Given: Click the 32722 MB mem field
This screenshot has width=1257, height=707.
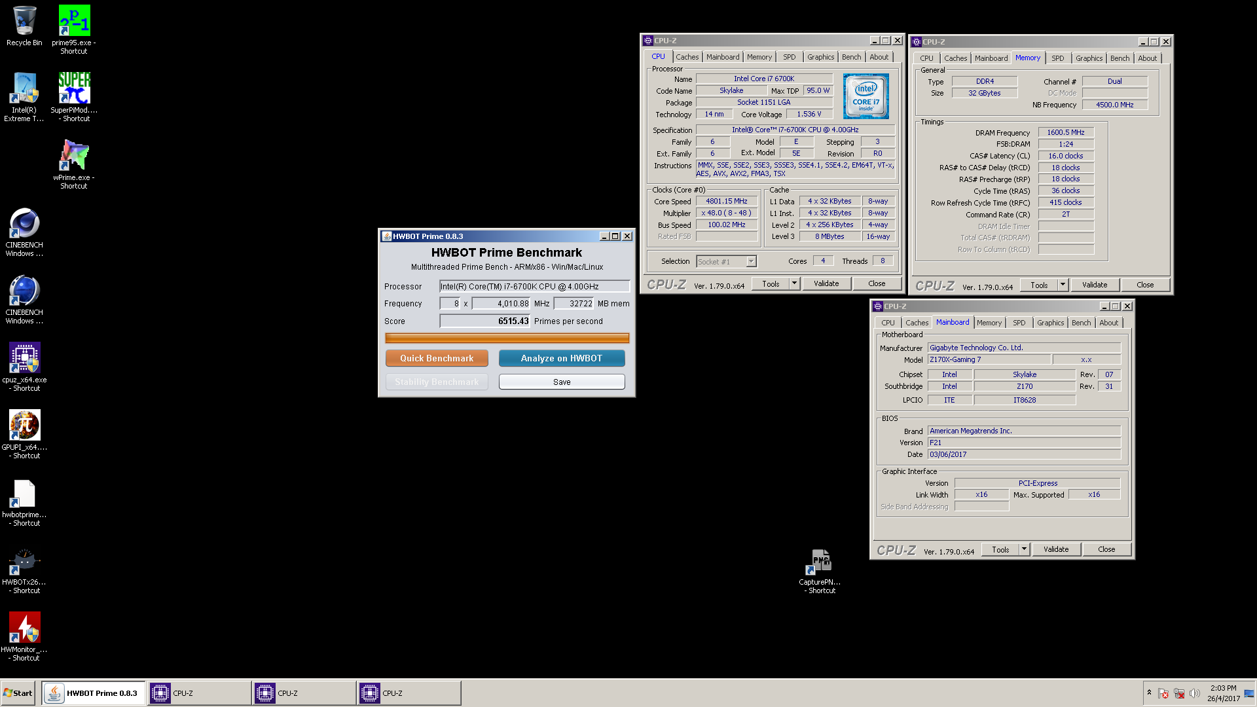Looking at the screenshot, I should pyautogui.click(x=574, y=303).
